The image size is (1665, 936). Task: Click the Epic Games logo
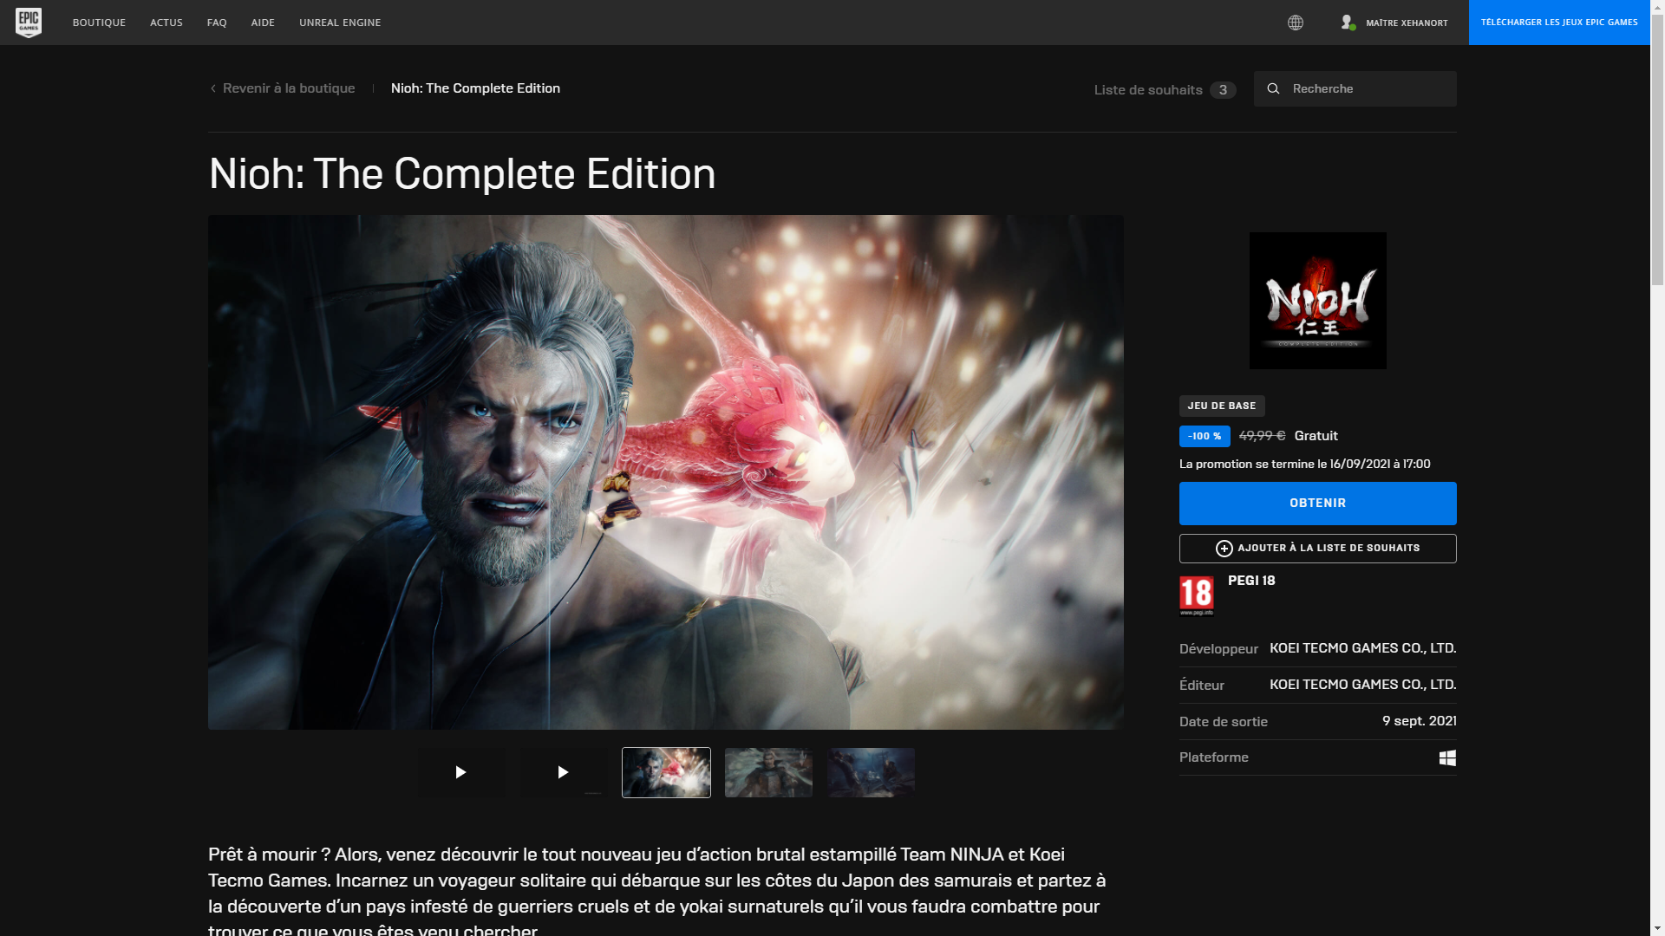pos(29,23)
